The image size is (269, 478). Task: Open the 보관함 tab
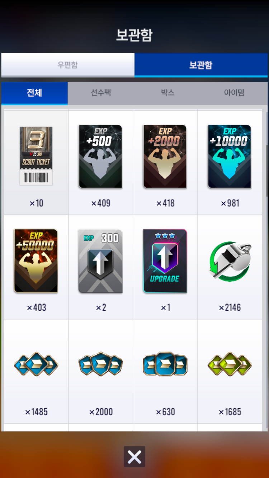201,65
